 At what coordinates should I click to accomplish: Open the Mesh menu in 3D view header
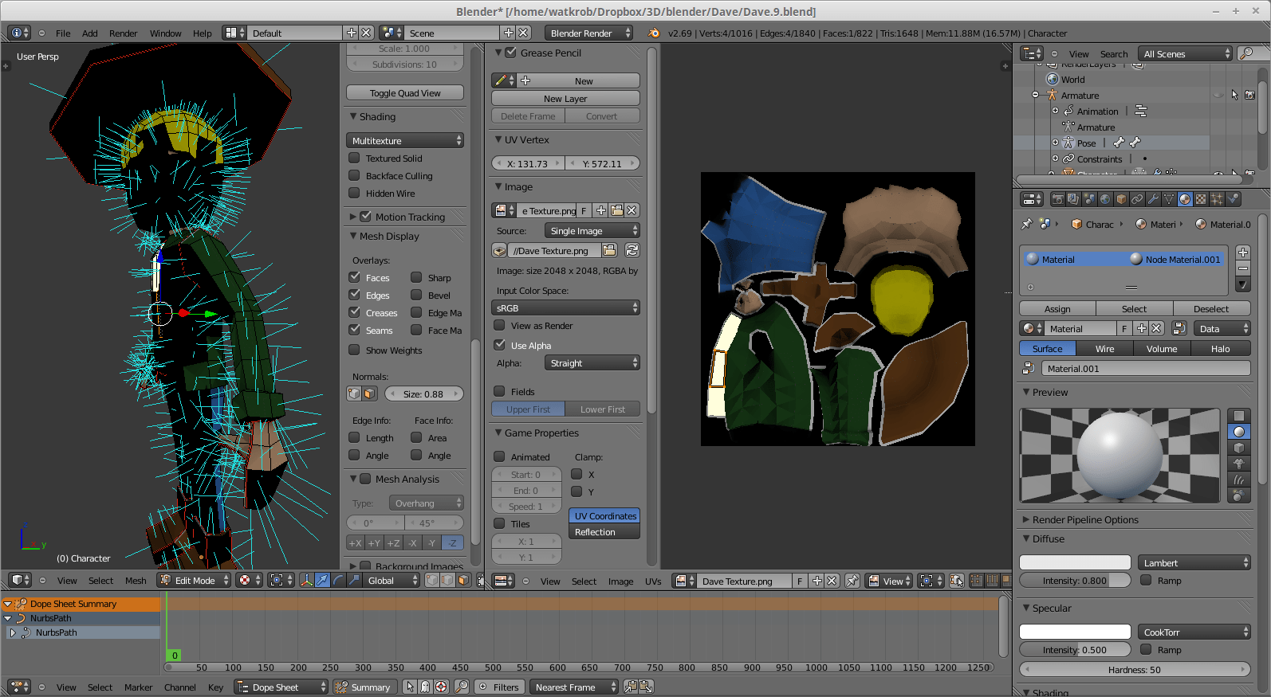click(x=136, y=581)
